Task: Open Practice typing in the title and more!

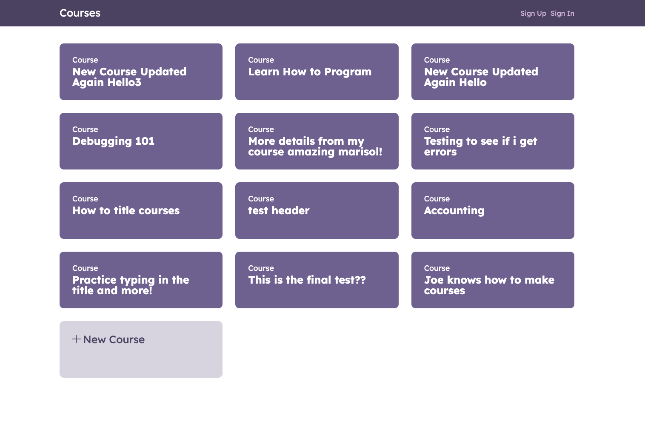Action: 141,280
